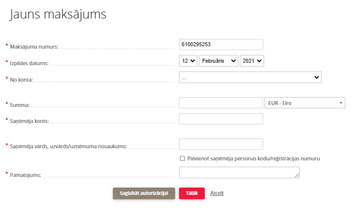This screenshot has width=359, height=208.
Task: Open the year dropdown showing 2021
Action: [252, 61]
